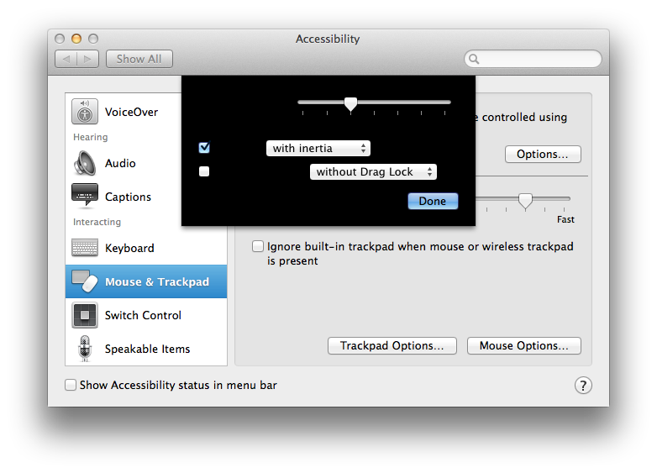Open Trackpad Options...

[392, 345]
